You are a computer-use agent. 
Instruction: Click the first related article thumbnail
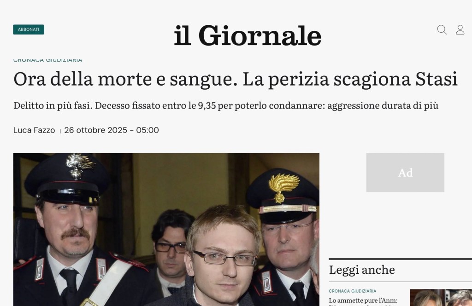click(427, 298)
